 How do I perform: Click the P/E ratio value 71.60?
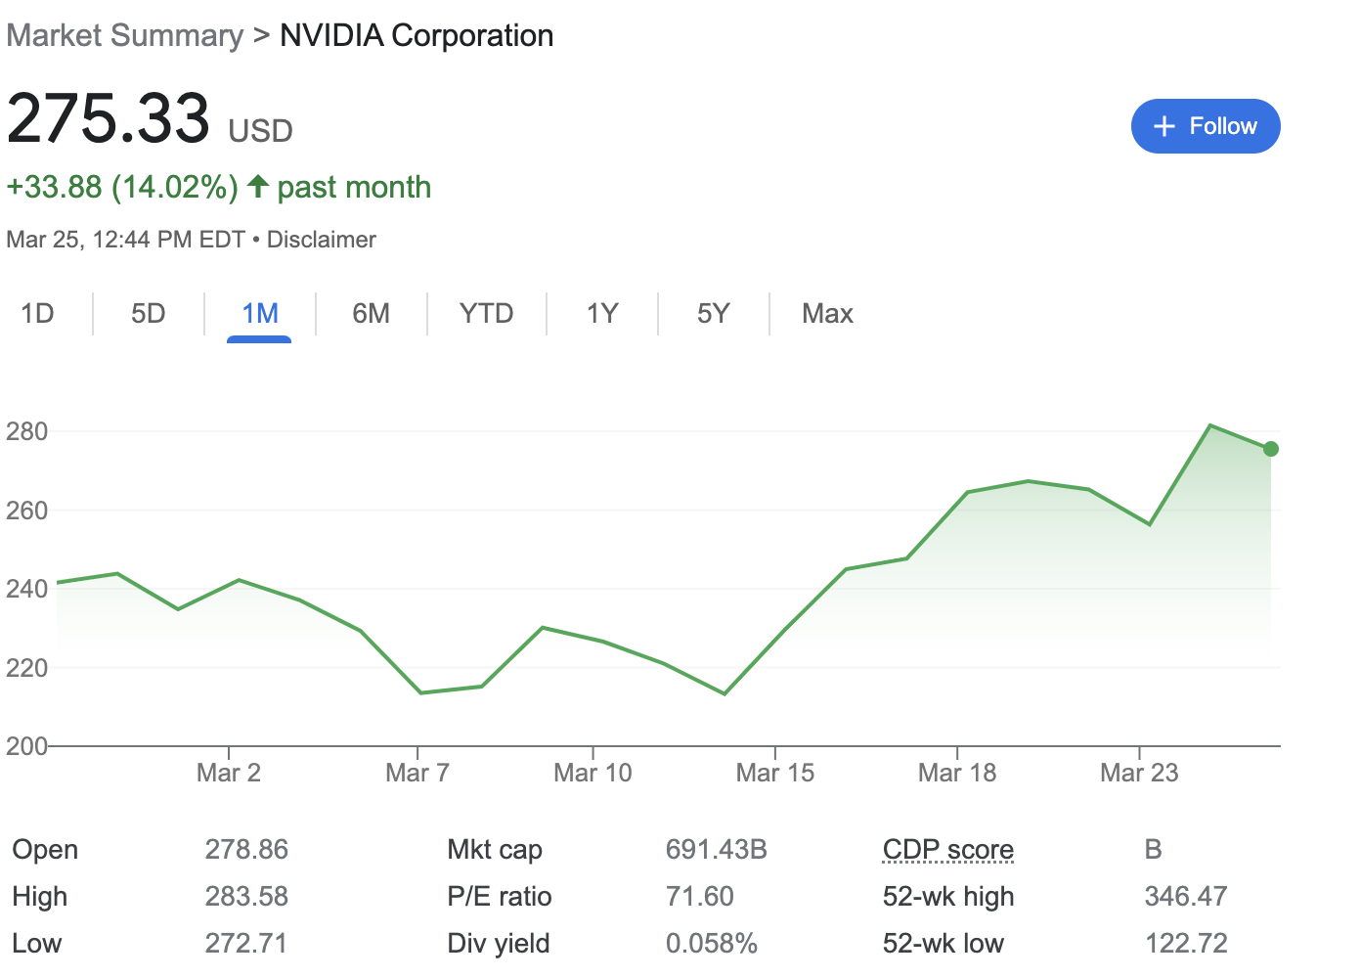tap(700, 896)
